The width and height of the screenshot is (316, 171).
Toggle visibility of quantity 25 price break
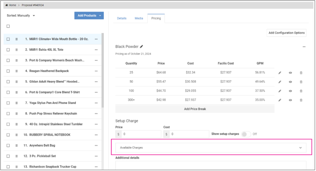click(x=290, y=73)
